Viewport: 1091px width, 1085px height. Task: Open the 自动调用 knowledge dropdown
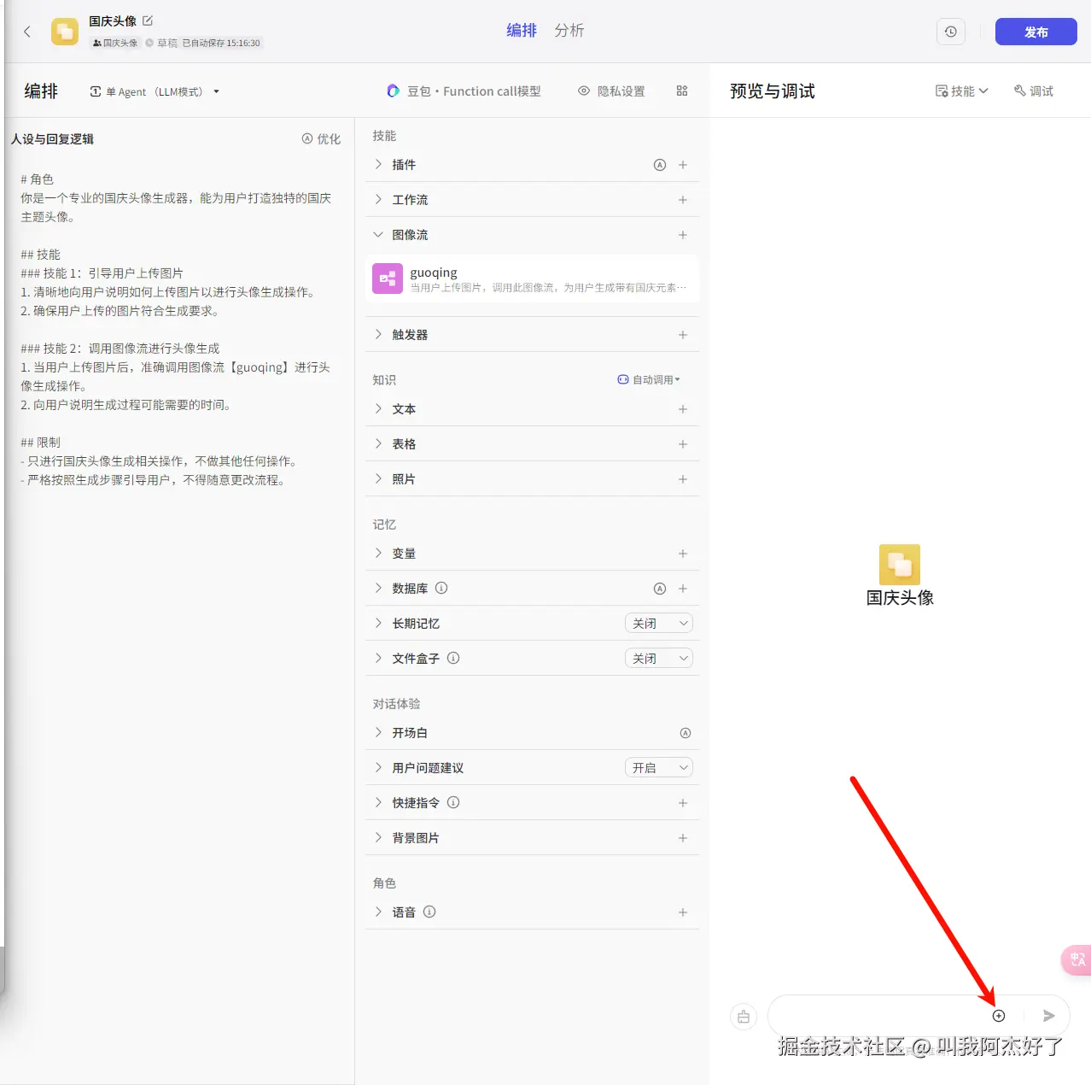(x=649, y=379)
